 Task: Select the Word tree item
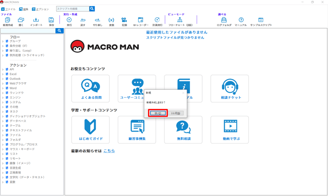[13, 88]
